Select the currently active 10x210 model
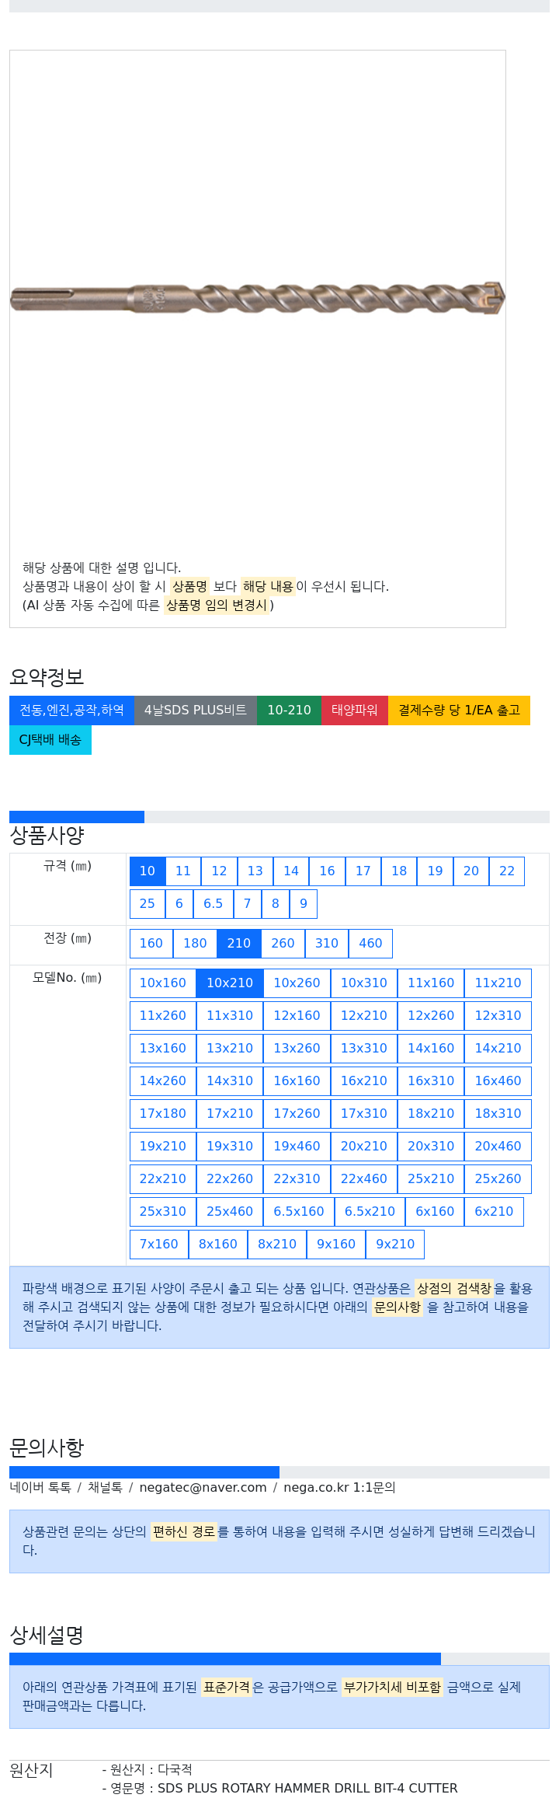The image size is (559, 1798). pyautogui.click(x=230, y=983)
